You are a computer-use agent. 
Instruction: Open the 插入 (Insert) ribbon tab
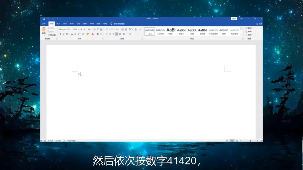(x=58, y=24)
